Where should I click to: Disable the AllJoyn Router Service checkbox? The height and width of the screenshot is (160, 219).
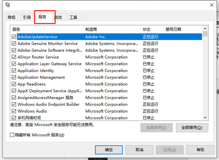tap(14, 57)
